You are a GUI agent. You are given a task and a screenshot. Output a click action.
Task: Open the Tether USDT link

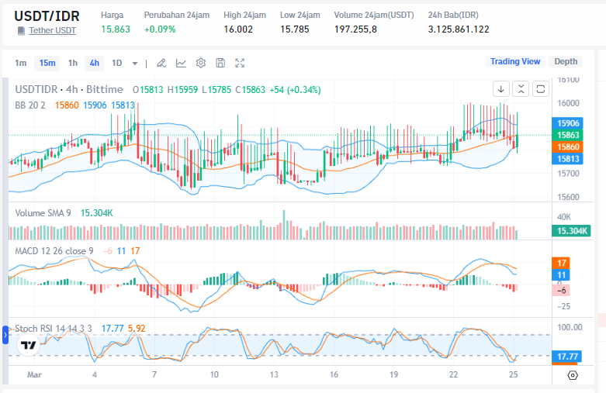point(52,30)
